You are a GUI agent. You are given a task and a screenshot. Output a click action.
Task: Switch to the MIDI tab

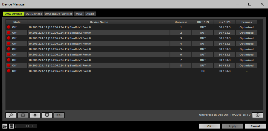click(x=79, y=14)
